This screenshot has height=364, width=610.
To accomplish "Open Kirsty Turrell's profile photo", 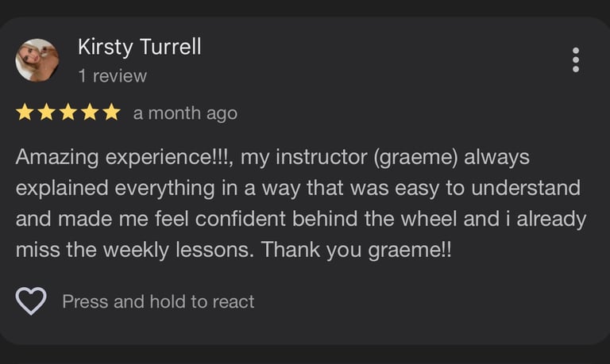I will tap(37, 60).
